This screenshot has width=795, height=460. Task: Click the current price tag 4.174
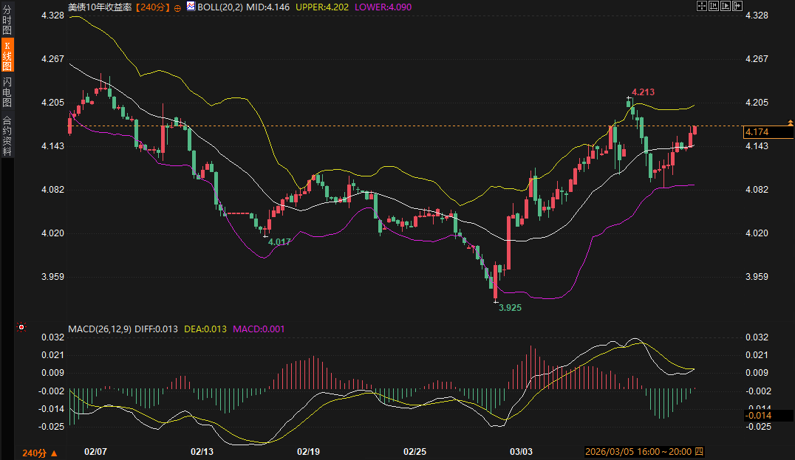pos(758,132)
